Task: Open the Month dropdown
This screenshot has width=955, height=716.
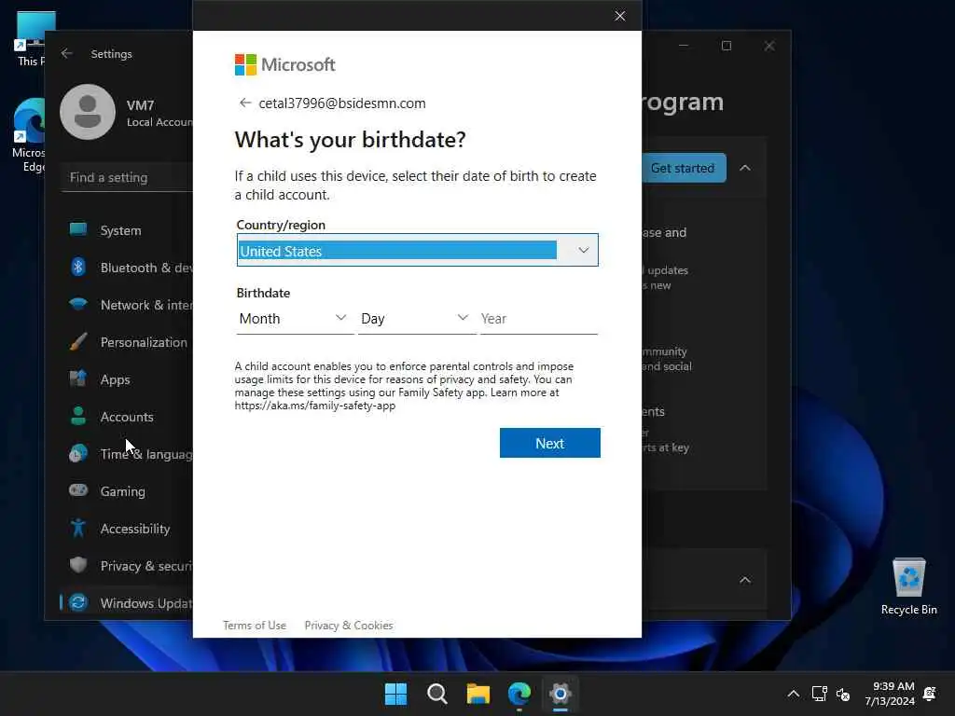Action: tap(294, 319)
